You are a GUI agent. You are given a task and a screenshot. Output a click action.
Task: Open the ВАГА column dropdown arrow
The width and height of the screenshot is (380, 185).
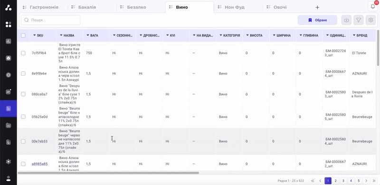pos(88,35)
